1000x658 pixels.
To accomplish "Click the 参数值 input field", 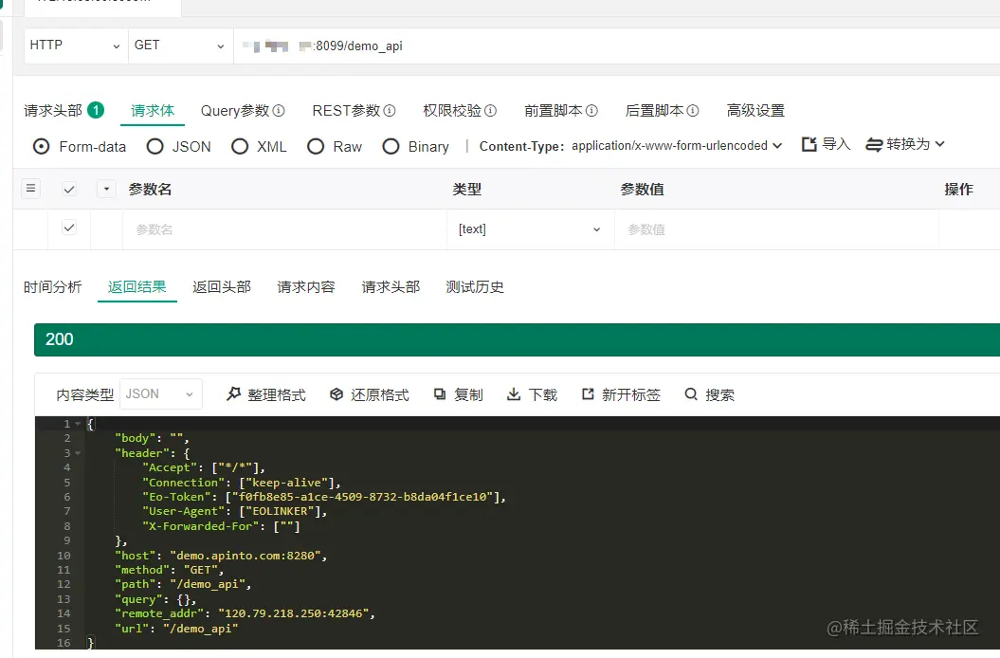I will click(776, 229).
